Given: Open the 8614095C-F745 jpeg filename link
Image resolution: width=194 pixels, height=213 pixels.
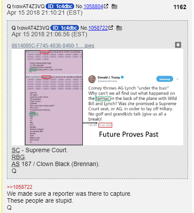Looking at the screenshot, I should [x=53, y=46].
